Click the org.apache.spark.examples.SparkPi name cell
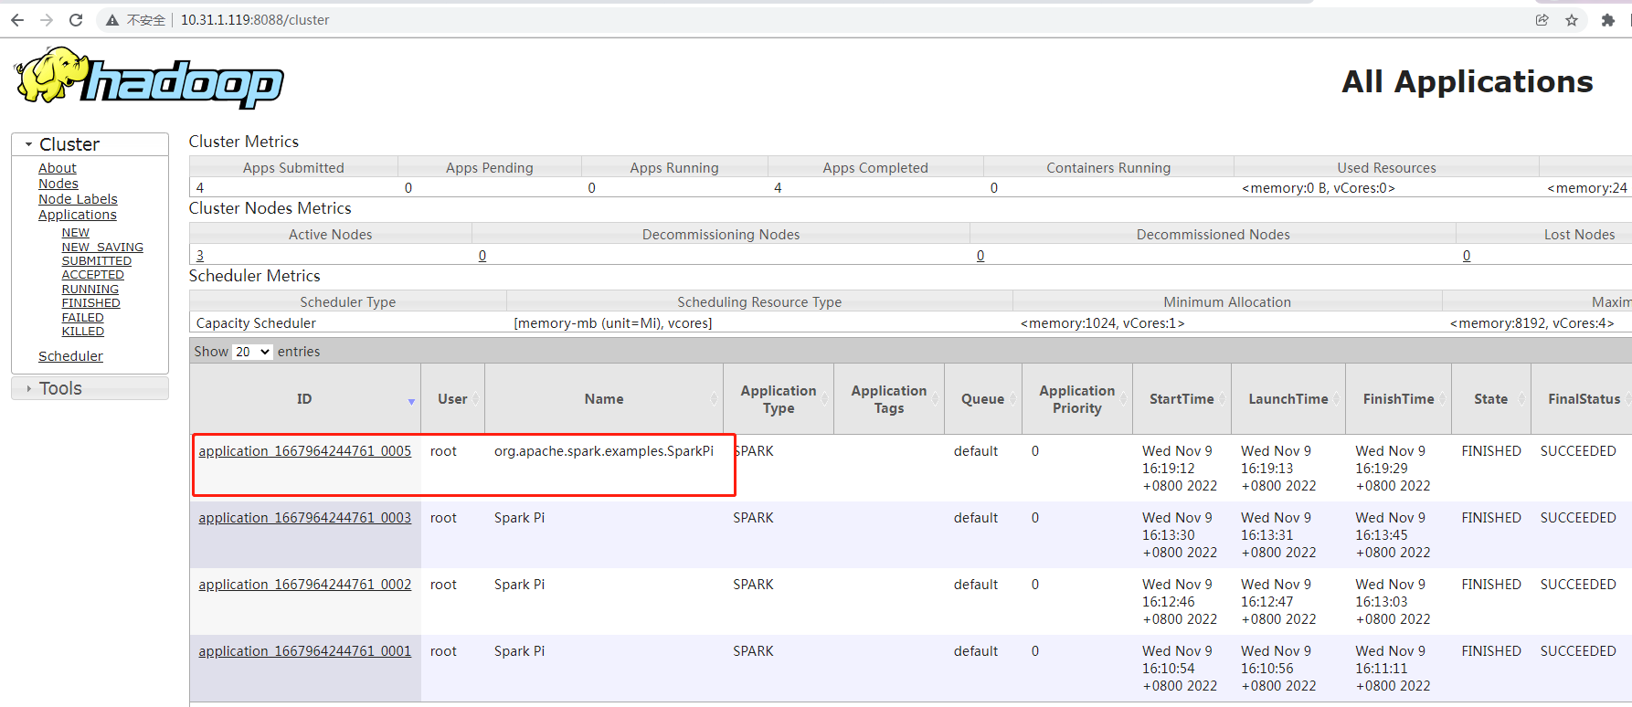The width and height of the screenshot is (1632, 707). point(604,451)
